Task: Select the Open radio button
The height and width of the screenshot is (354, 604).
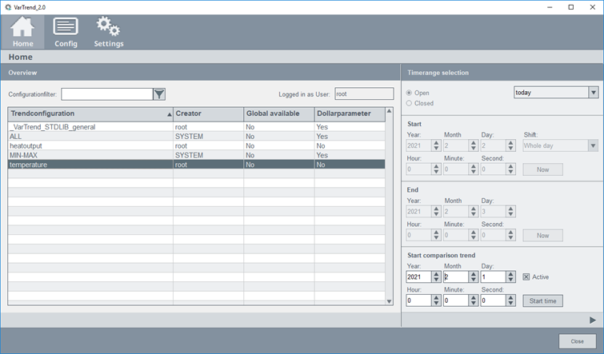Action: tap(410, 93)
